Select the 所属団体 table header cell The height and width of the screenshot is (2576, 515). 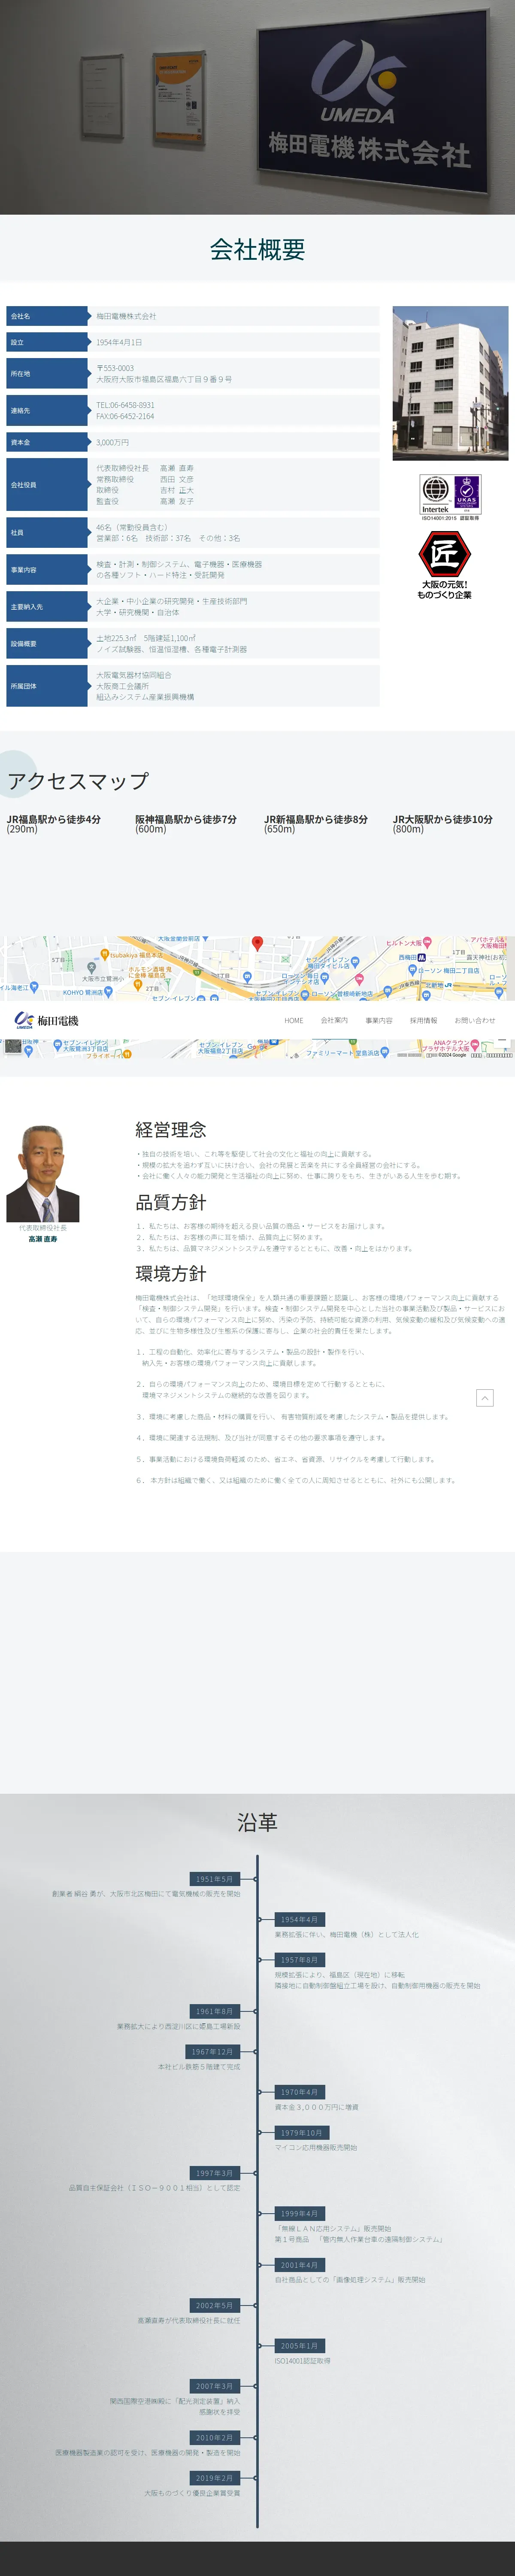click(x=47, y=686)
